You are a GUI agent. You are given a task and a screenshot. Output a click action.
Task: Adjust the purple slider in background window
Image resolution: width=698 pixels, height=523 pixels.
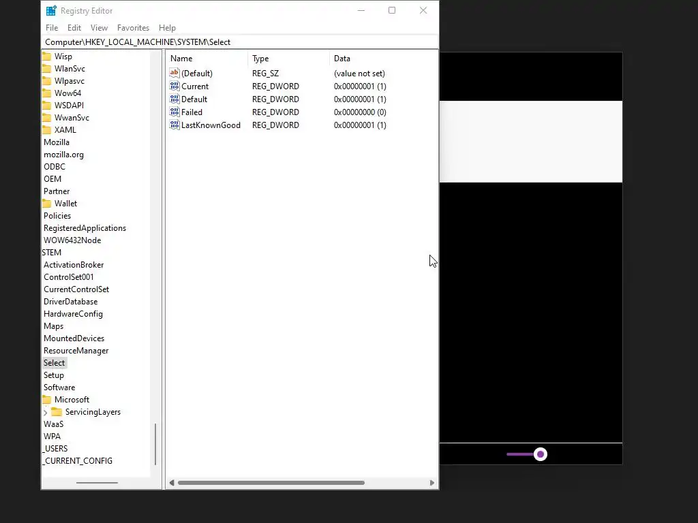click(x=541, y=454)
